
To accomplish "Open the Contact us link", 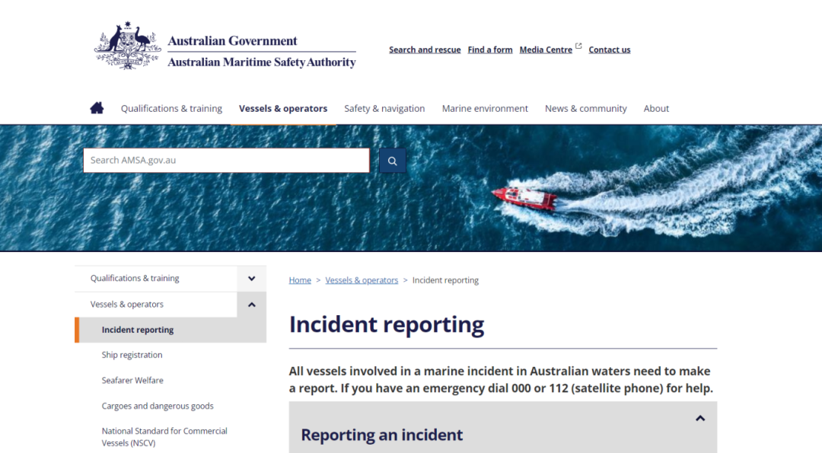I will coord(610,49).
